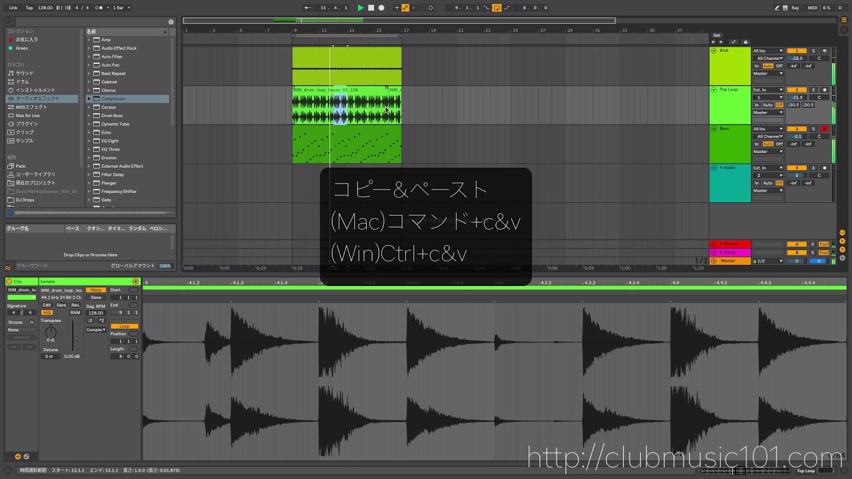Show the Sample box orange icon
The height and width of the screenshot is (479, 852).
tap(18, 456)
